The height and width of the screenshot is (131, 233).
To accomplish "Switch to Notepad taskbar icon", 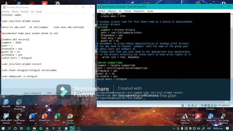I will [66, 128].
